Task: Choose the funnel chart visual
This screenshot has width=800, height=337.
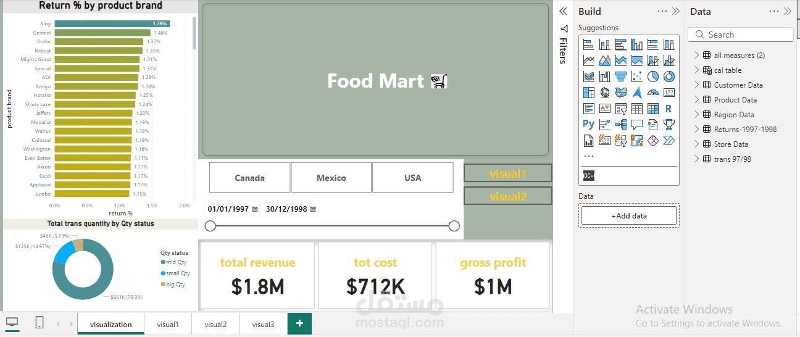Action: 621,77
